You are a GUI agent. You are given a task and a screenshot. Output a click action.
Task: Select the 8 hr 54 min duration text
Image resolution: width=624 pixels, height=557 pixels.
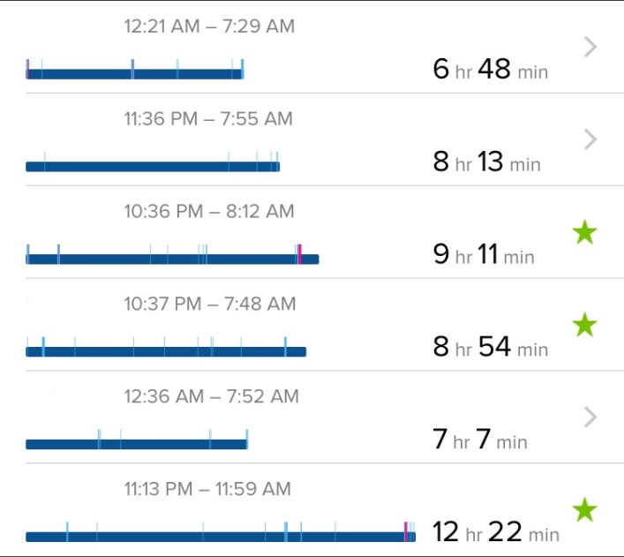coord(491,346)
